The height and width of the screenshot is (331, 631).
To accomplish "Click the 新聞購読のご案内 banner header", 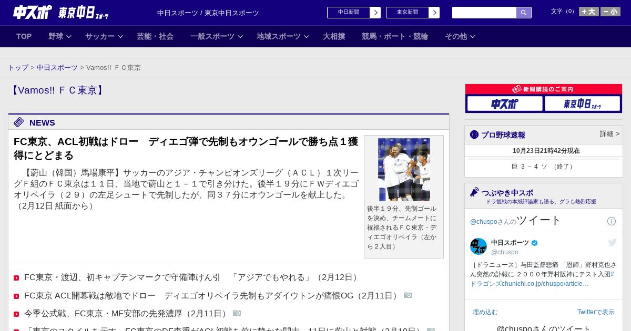I will [543, 89].
